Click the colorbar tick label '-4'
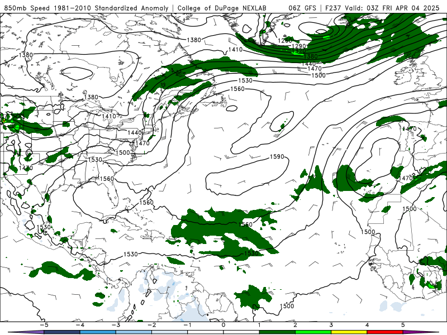 [79, 325]
